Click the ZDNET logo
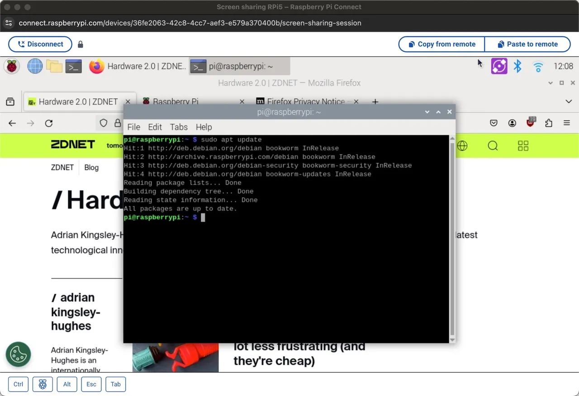Viewport: 579px width, 396px height. (73, 145)
